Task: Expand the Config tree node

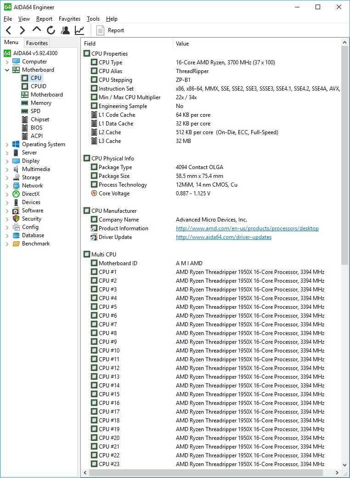Action: pyautogui.click(x=7, y=227)
